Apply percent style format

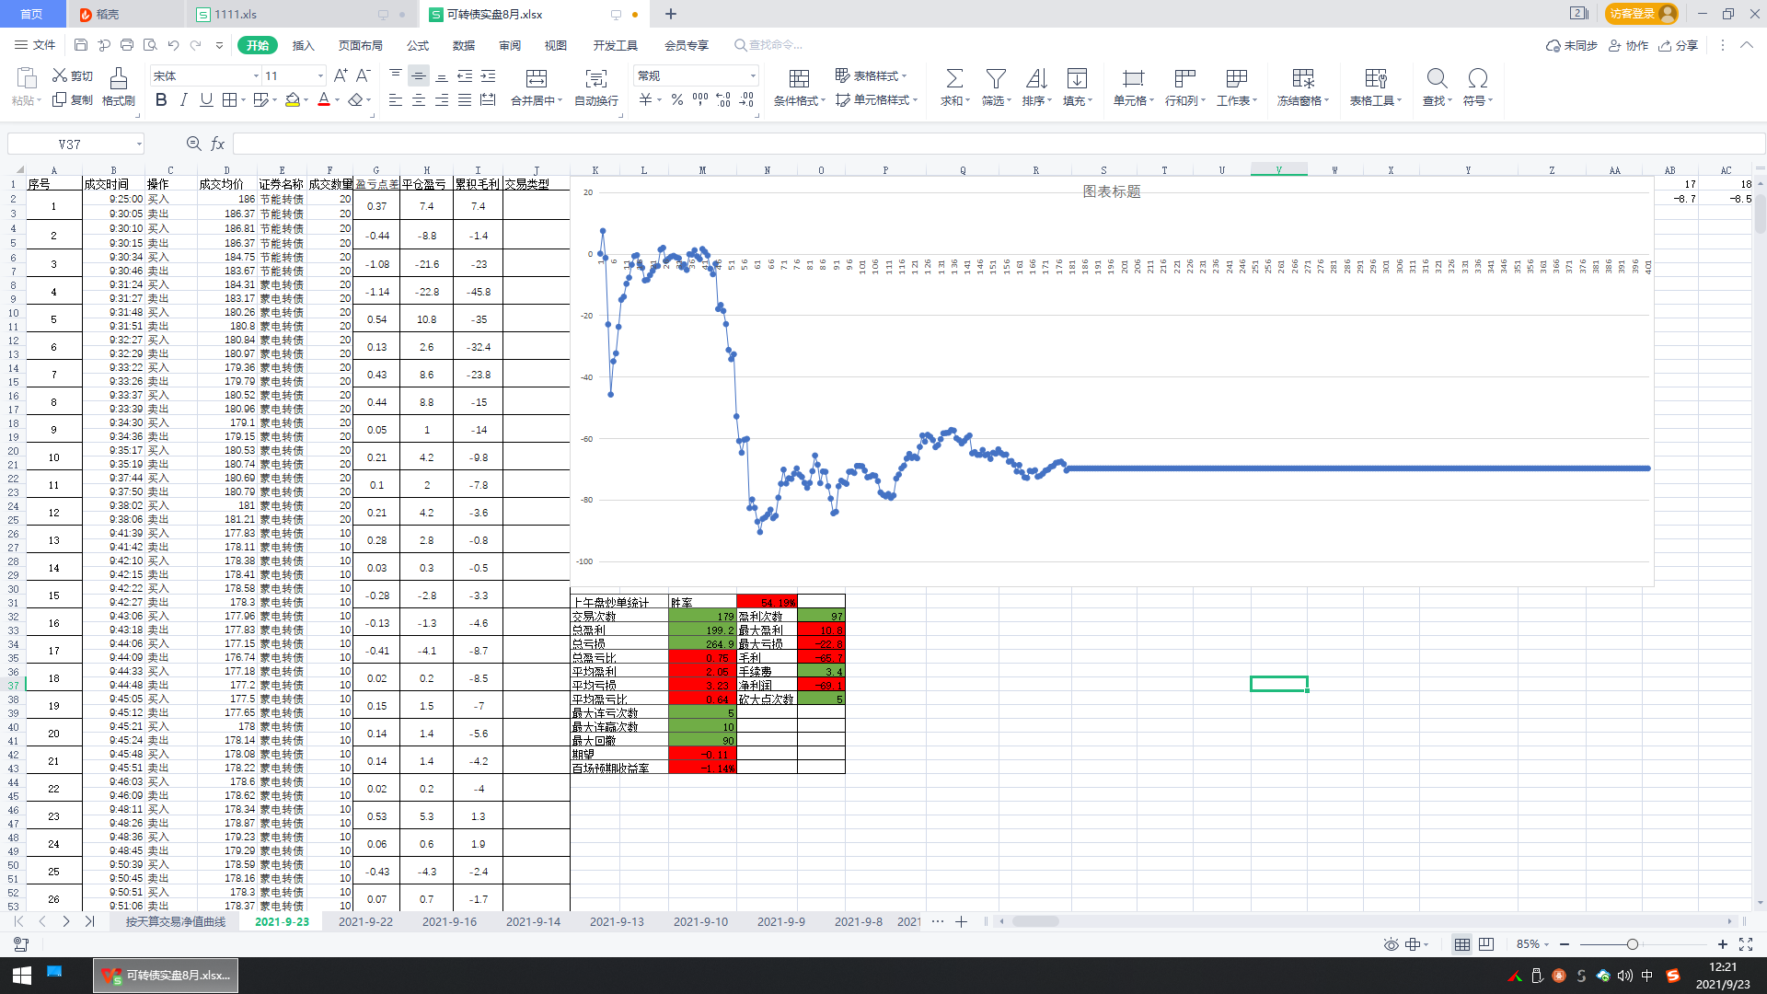(x=677, y=99)
